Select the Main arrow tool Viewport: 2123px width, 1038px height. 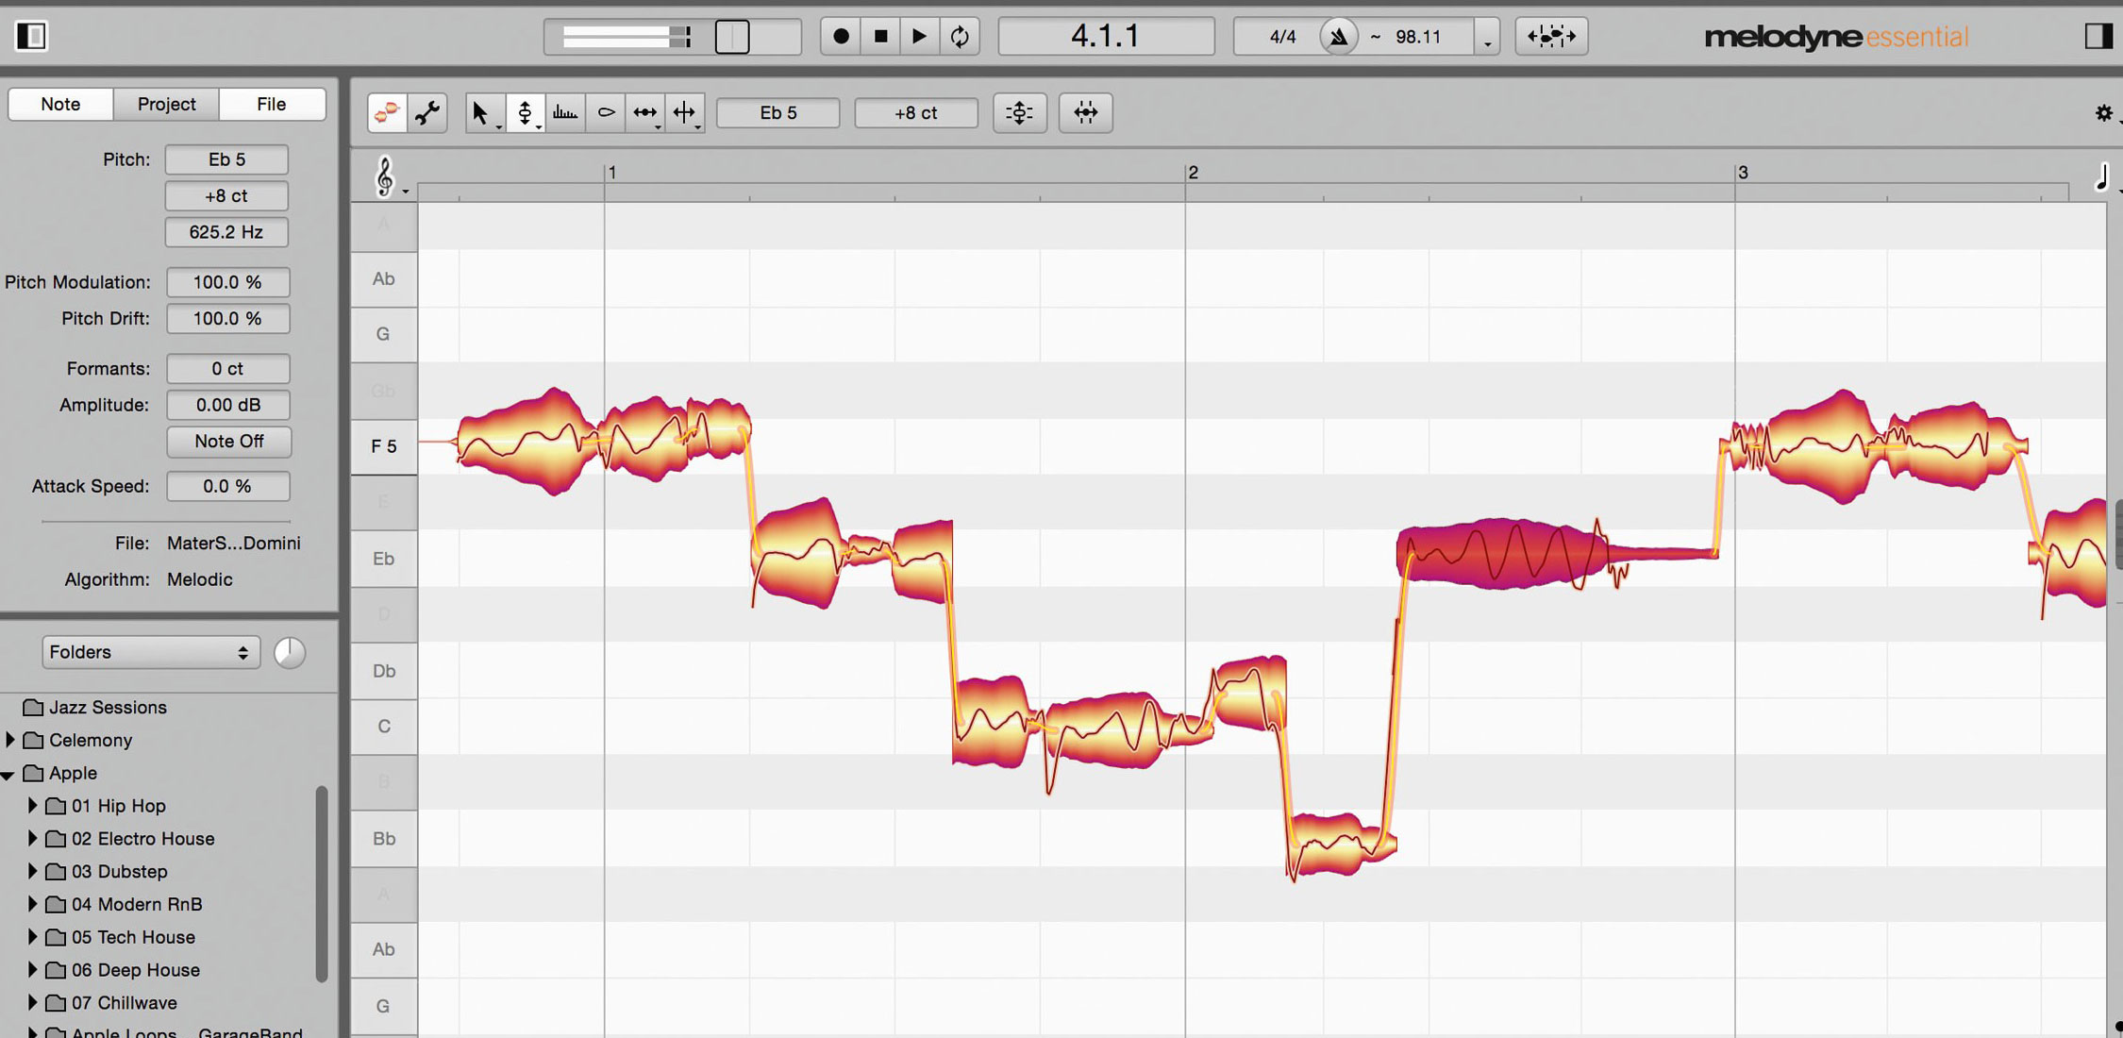pyautogui.click(x=480, y=113)
